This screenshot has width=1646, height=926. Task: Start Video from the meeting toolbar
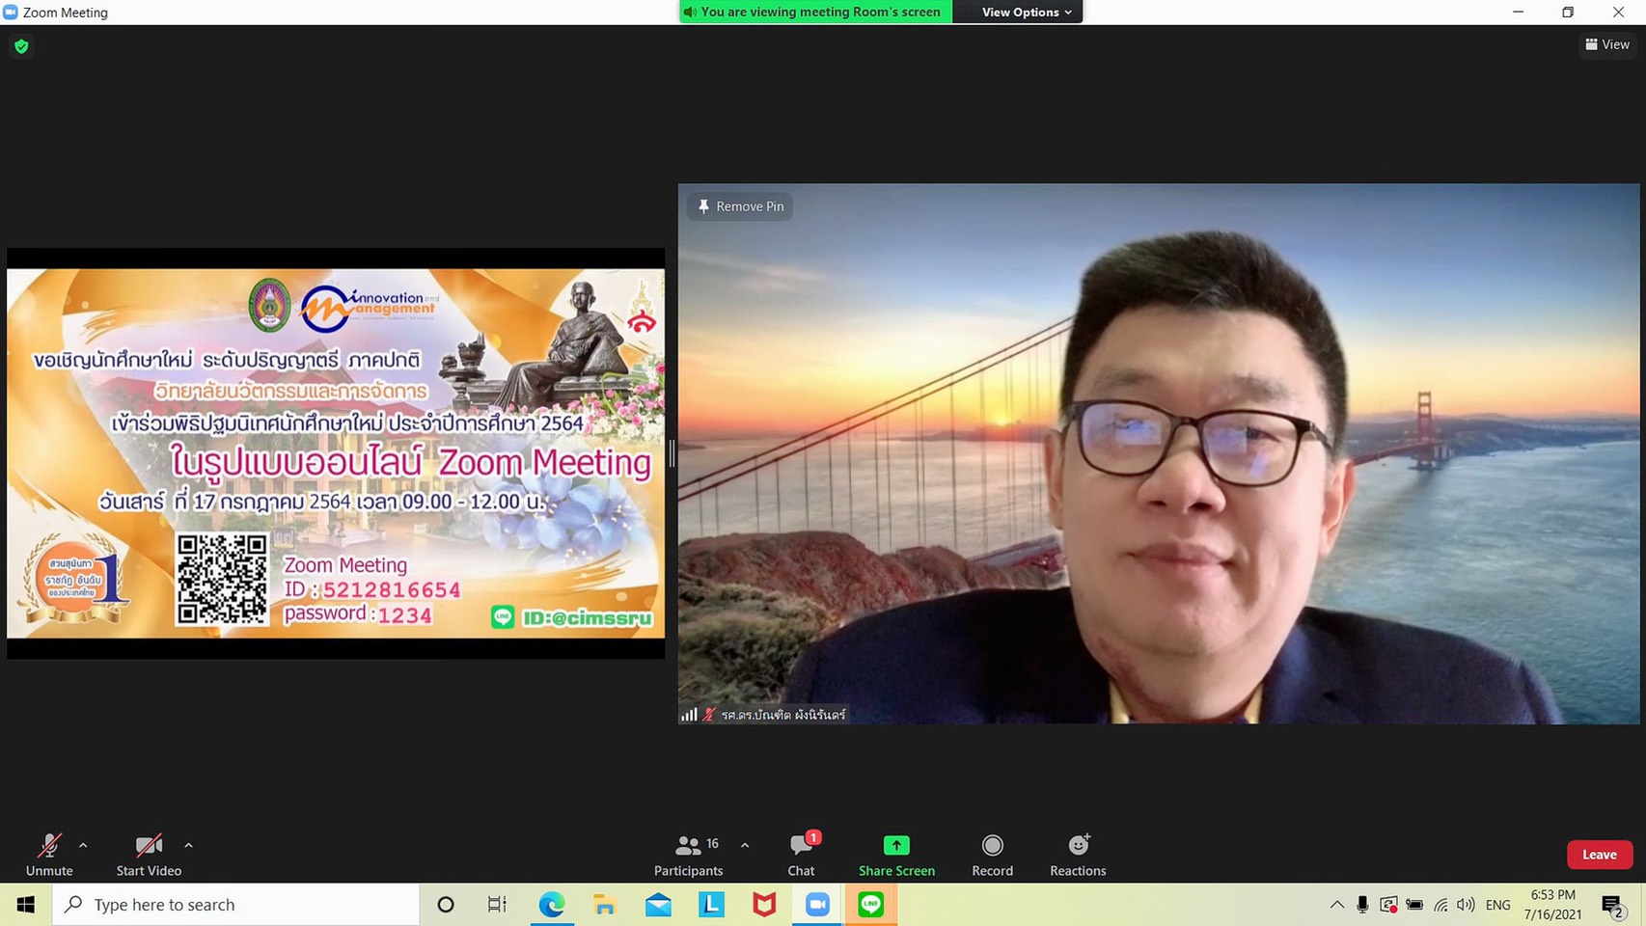[x=149, y=854]
